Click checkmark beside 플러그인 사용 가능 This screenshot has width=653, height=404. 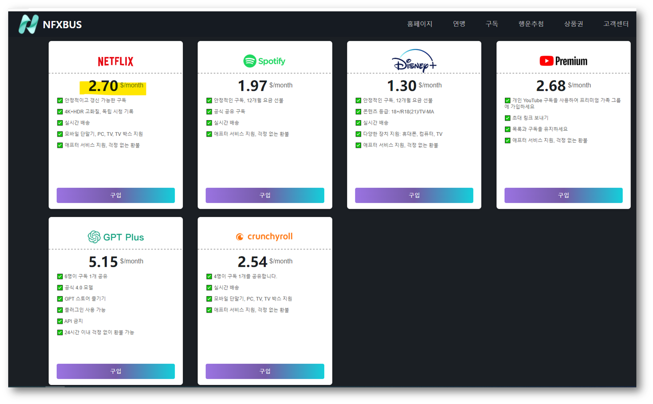click(x=60, y=310)
